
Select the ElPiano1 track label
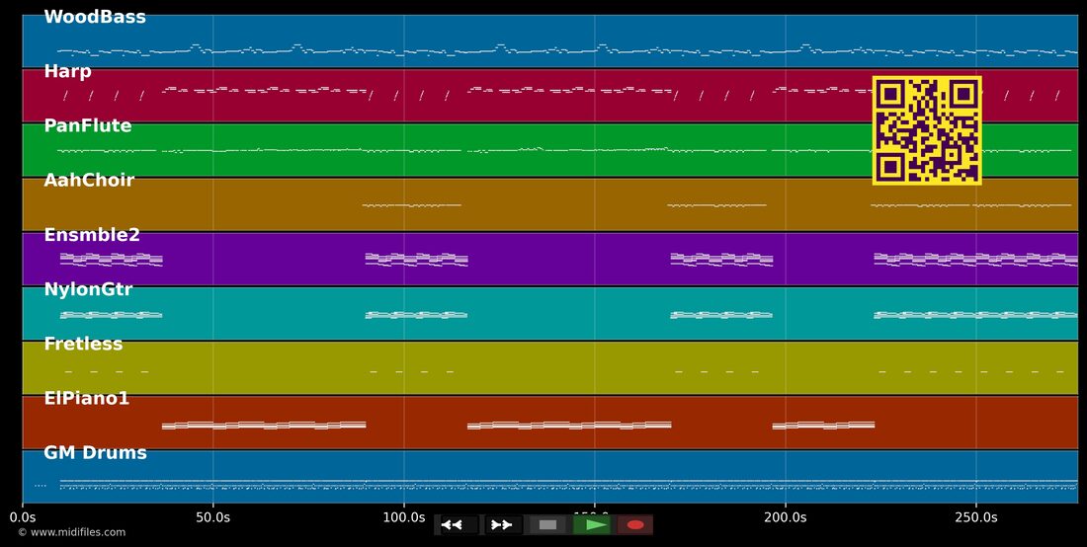click(87, 399)
